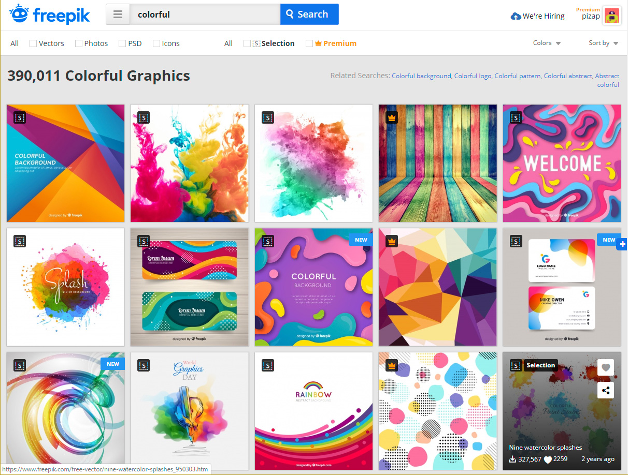Click NEW label on rainbow swirl thumbnail
The width and height of the screenshot is (628, 475).
(112, 364)
